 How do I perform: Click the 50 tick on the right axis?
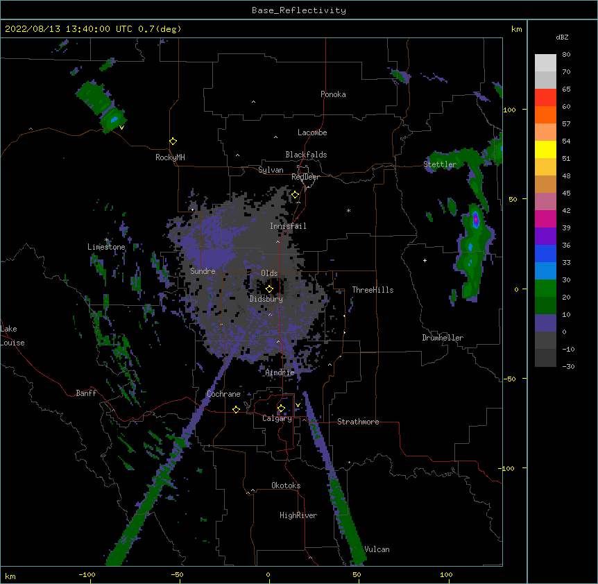513,199
